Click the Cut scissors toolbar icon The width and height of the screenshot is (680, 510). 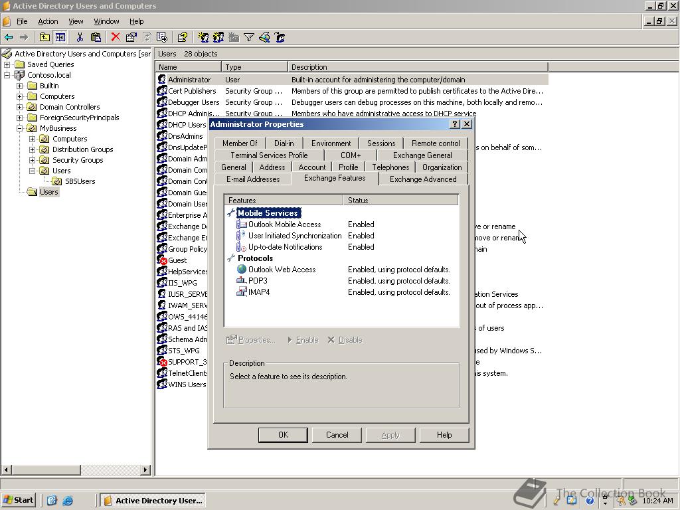pyautogui.click(x=80, y=37)
